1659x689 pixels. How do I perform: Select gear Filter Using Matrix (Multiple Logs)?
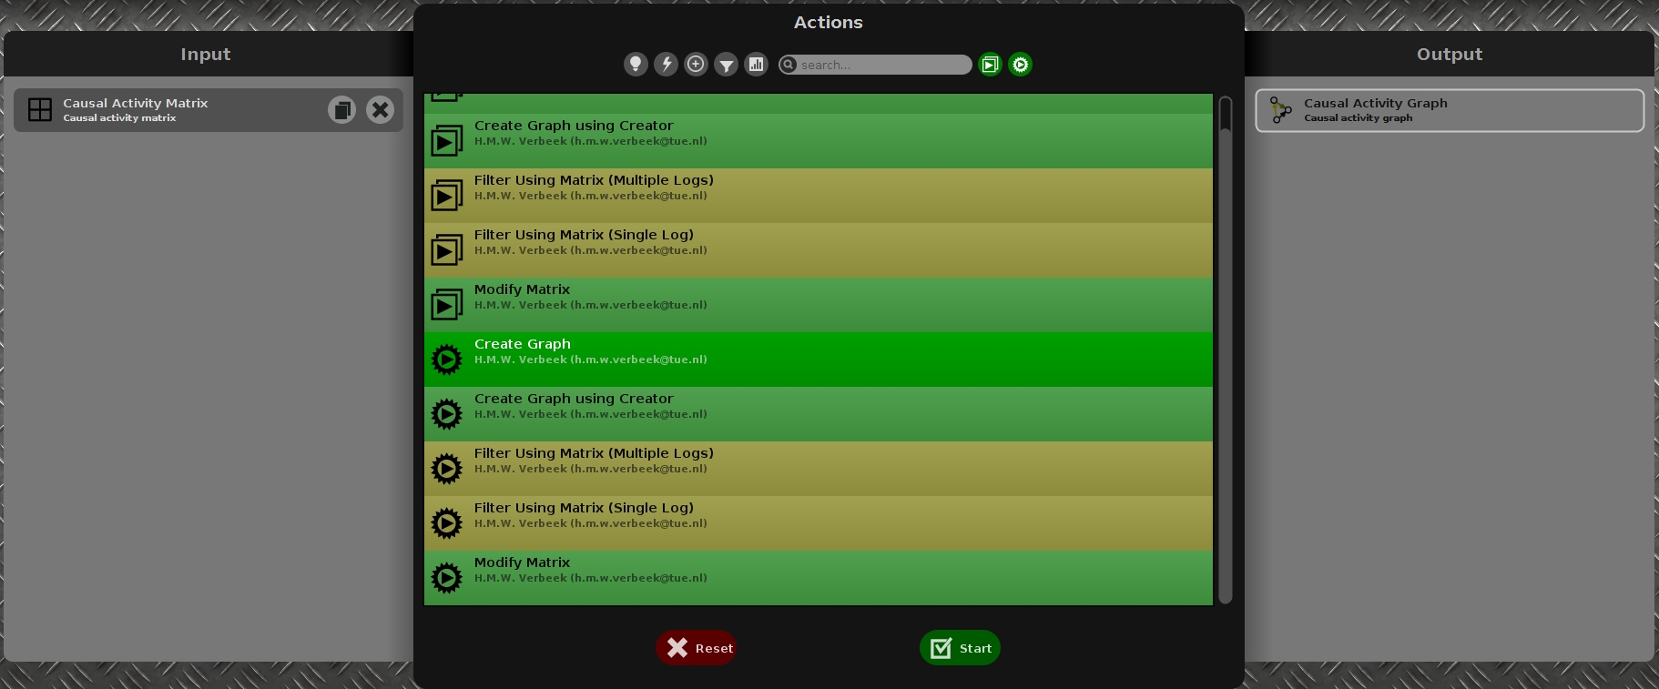click(818, 469)
